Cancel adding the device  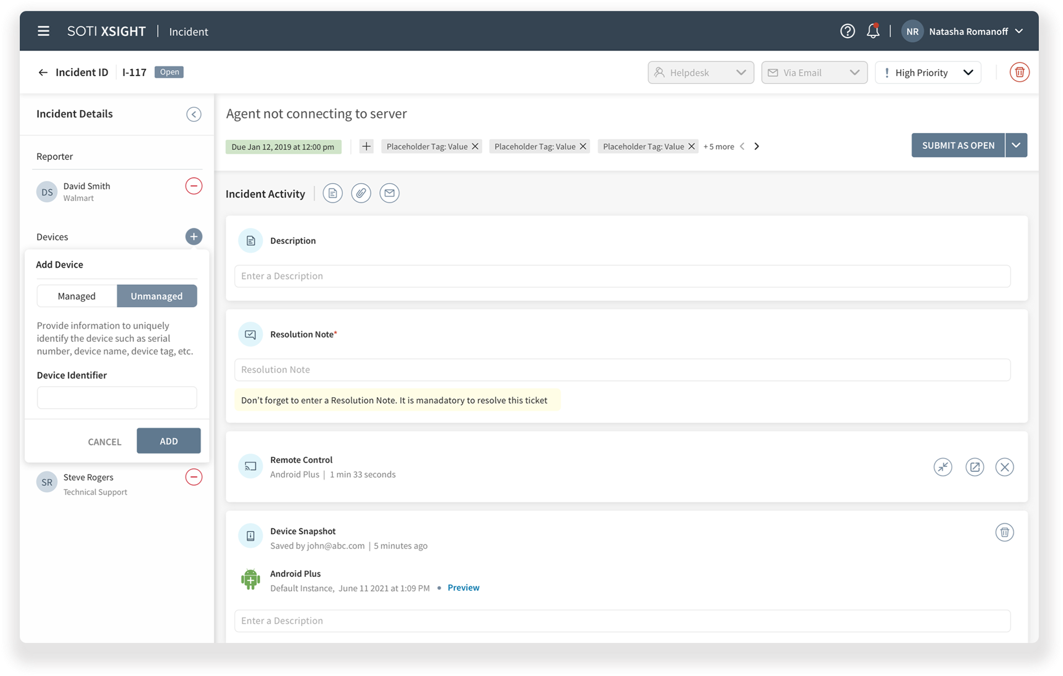pos(105,441)
